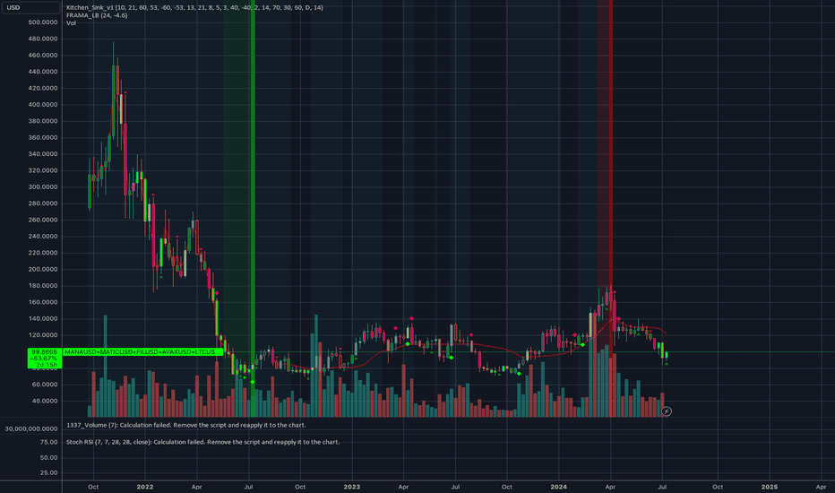Select the Vol indicator legend
The image size is (835, 493).
[x=71, y=23]
